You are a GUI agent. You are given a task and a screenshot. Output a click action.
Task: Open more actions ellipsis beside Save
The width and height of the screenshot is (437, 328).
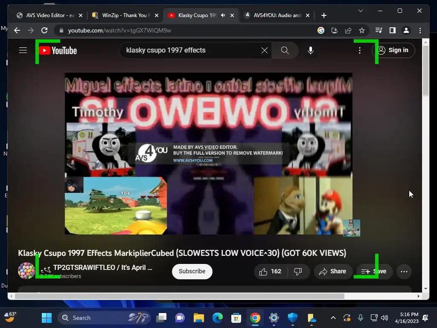tap(404, 271)
